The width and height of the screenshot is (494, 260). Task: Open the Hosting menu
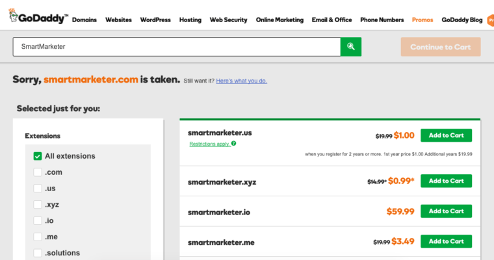(x=190, y=20)
